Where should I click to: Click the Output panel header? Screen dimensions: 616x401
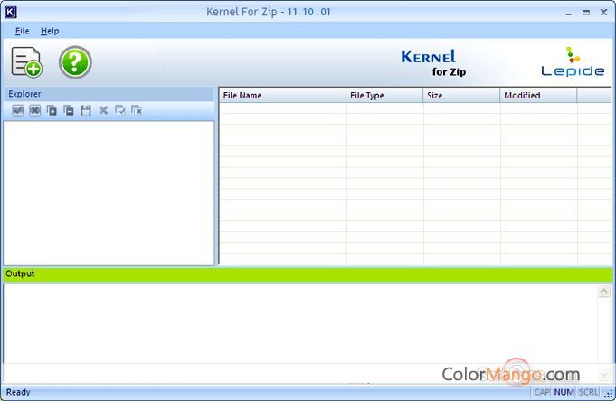pyautogui.click(x=308, y=274)
